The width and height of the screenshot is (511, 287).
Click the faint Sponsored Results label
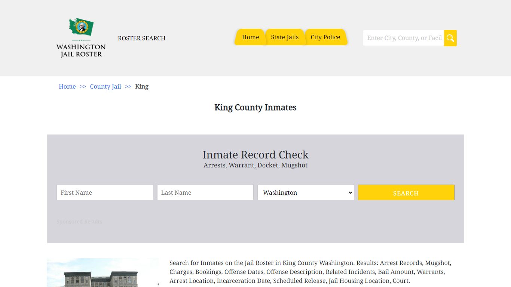click(79, 222)
